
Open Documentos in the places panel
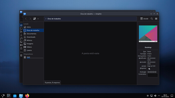click(33, 34)
